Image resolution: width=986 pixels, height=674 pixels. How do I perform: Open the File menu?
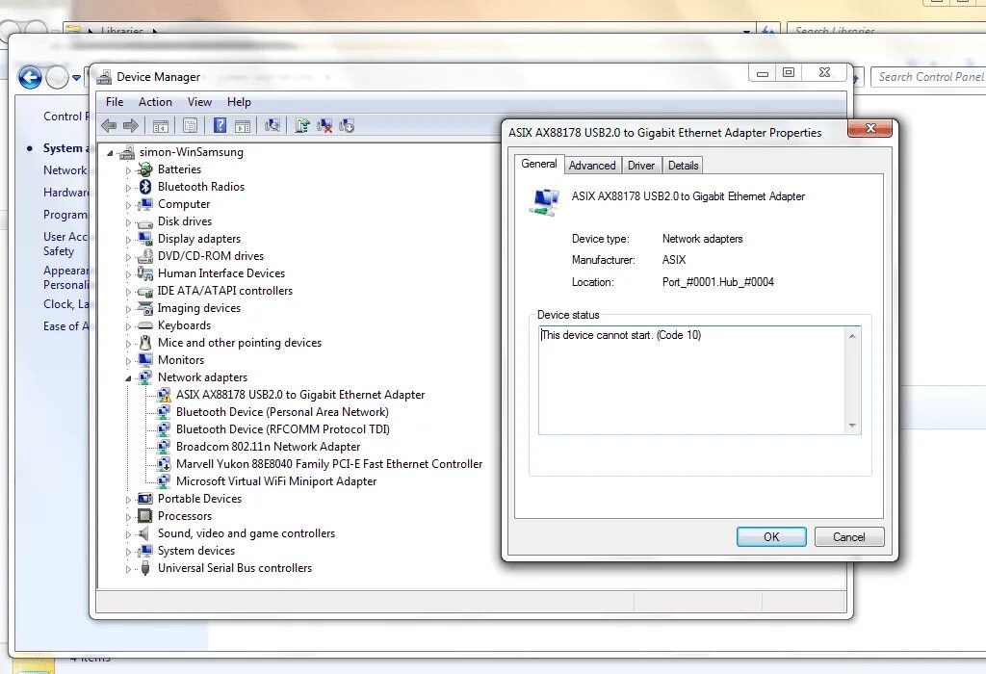click(x=115, y=102)
